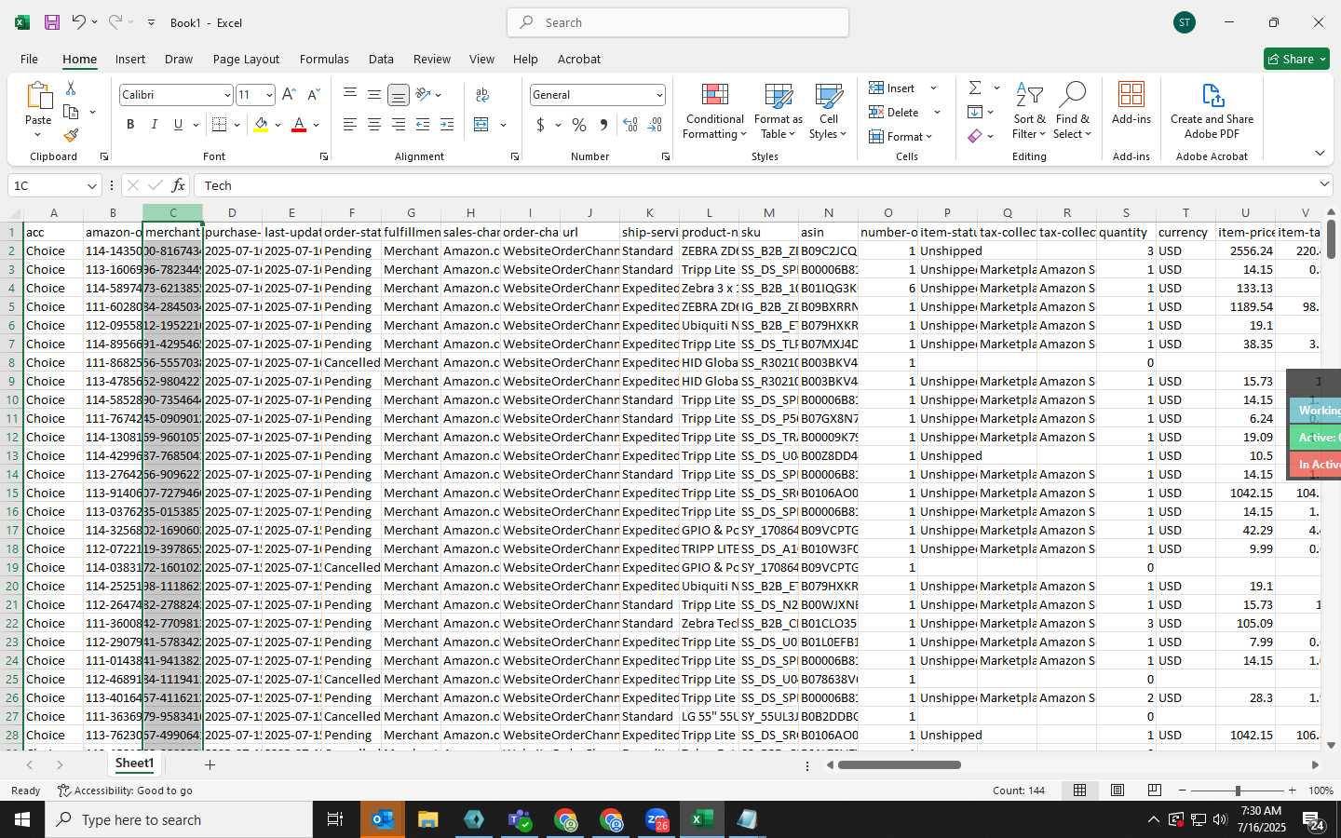
Task: Open Outlook from the taskbar
Action: tap(383, 819)
